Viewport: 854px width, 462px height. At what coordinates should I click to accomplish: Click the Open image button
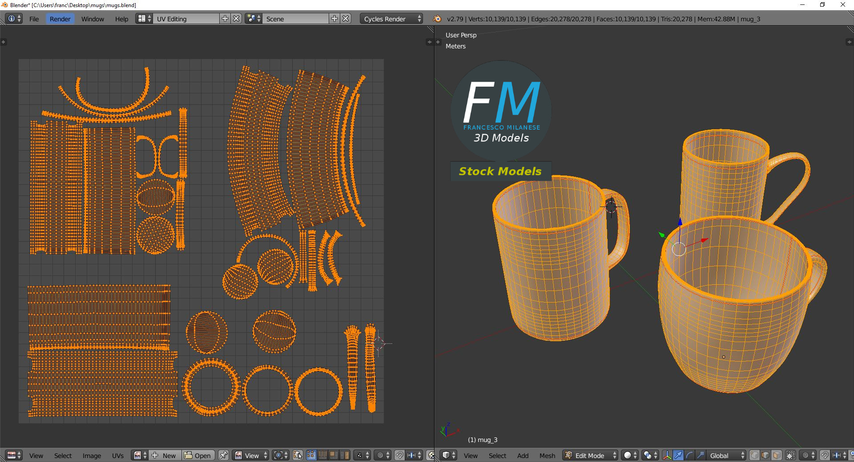[x=198, y=455]
